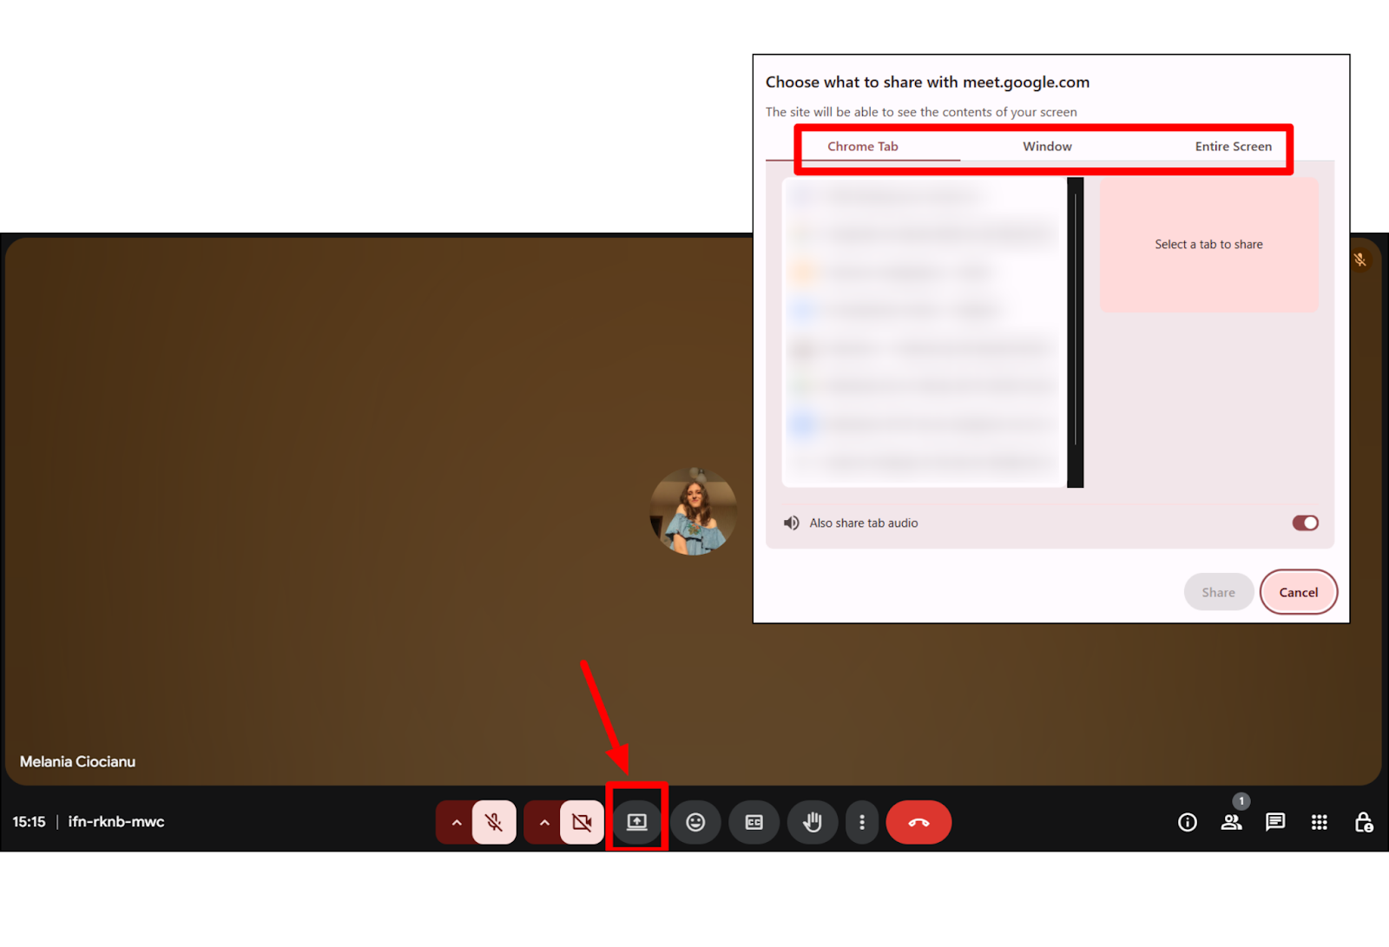Open host controls lock settings

pyautogui.click(x=1363, y=822)
